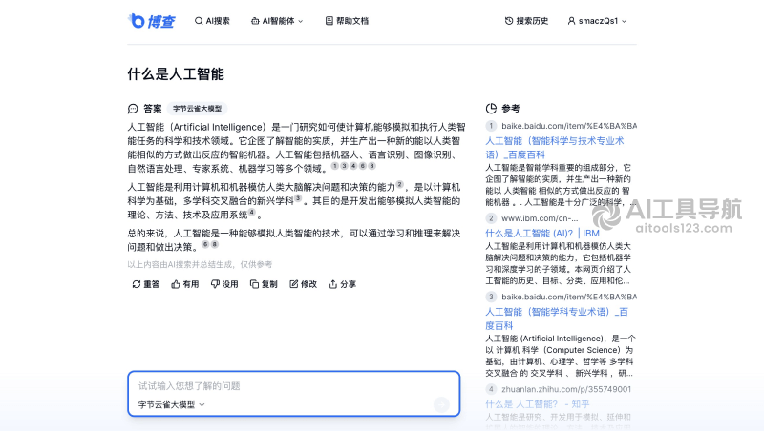This screenshot has width=764, height=431.
Task: Mark the answer as 有用
Action: (184, 284)
